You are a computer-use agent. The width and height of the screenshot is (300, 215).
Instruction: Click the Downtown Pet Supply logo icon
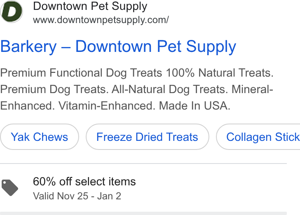coord(12,12)
